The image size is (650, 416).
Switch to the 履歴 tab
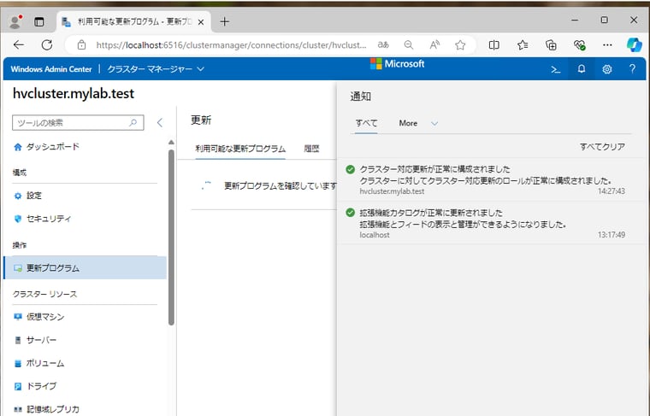pyautogui.click(x=311, y=149)
